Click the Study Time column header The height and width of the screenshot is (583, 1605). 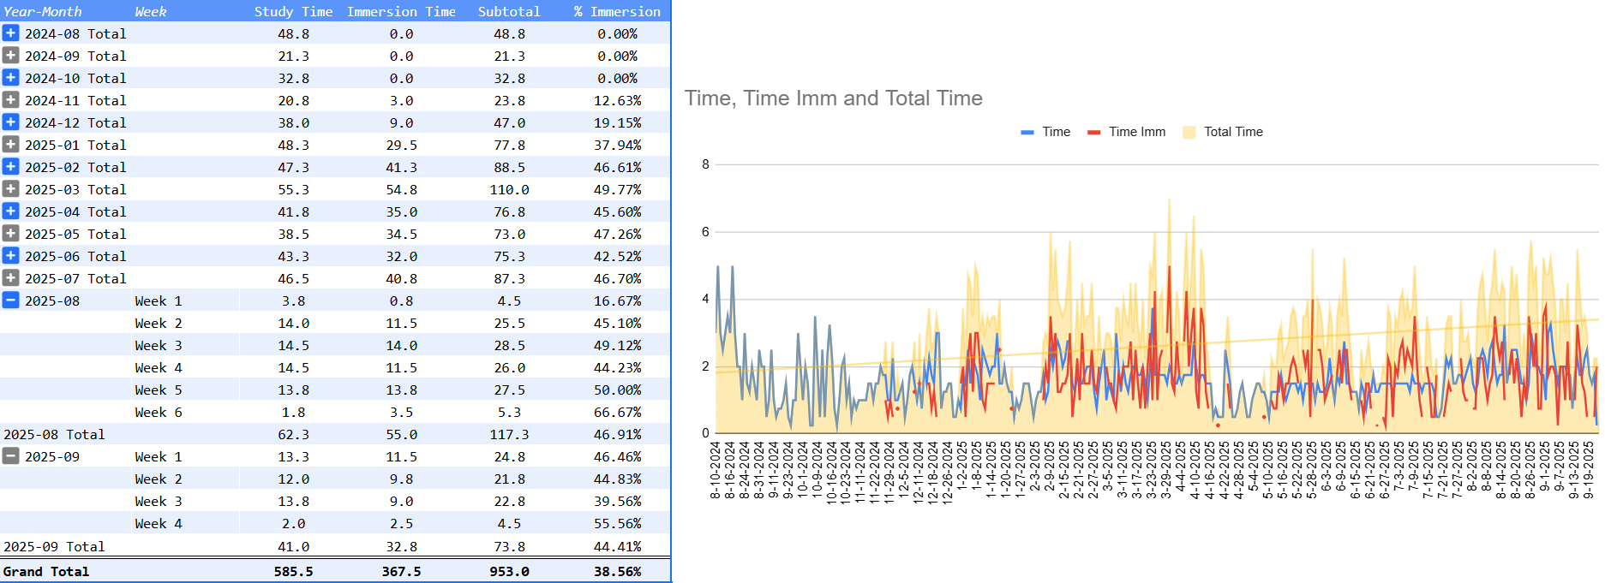[293, 11]
